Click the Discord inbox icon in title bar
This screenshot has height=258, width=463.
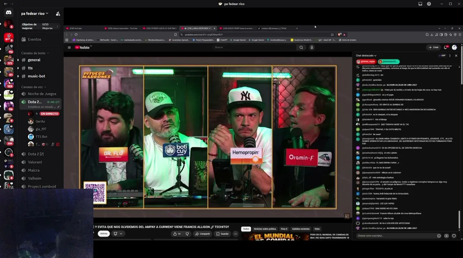tap(420, 4)
